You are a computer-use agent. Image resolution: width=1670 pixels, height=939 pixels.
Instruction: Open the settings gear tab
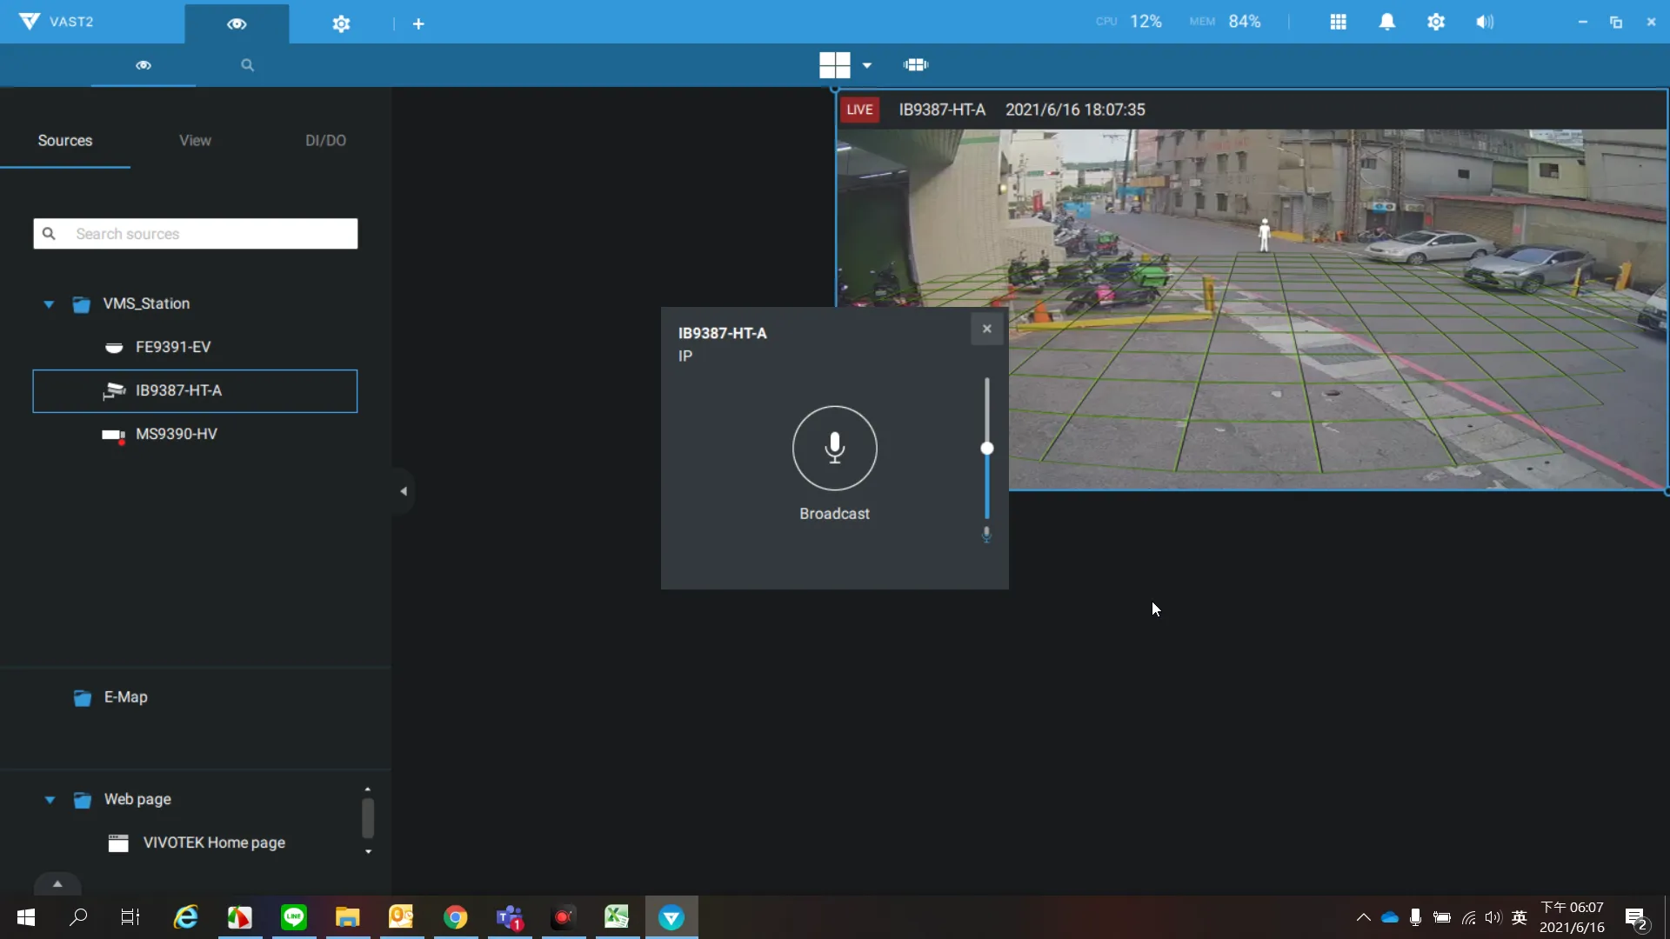(x=341, y=23)
